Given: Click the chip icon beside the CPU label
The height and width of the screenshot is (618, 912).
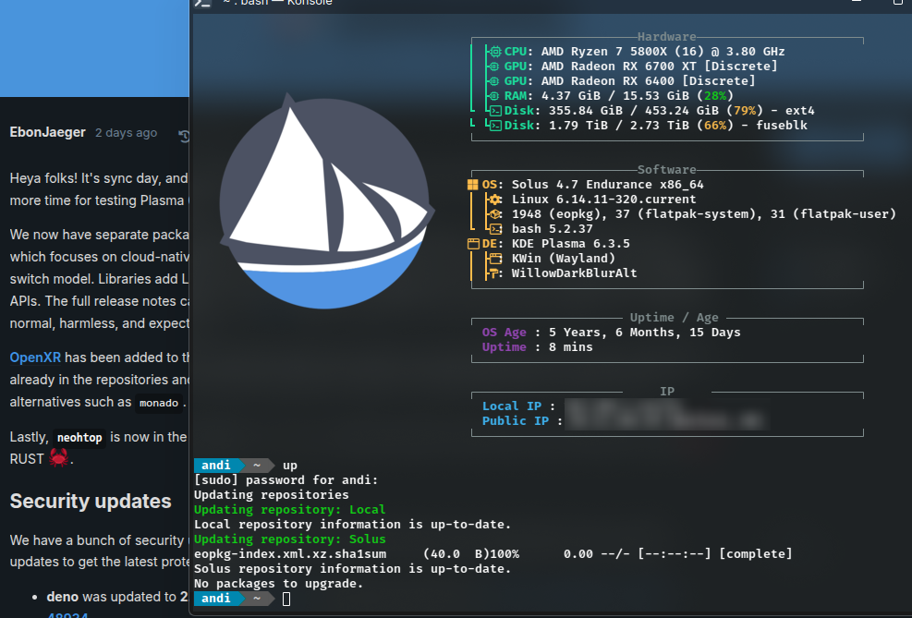Looking at the screenshot, I should (x=495, y=52).
